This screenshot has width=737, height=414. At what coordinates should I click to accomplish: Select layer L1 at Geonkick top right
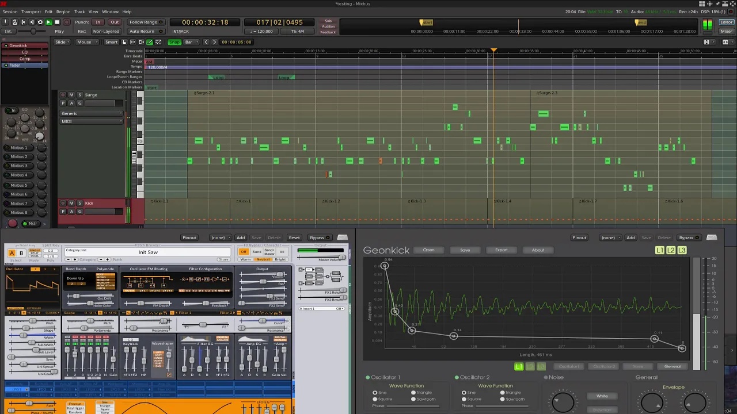coord(660,250)
